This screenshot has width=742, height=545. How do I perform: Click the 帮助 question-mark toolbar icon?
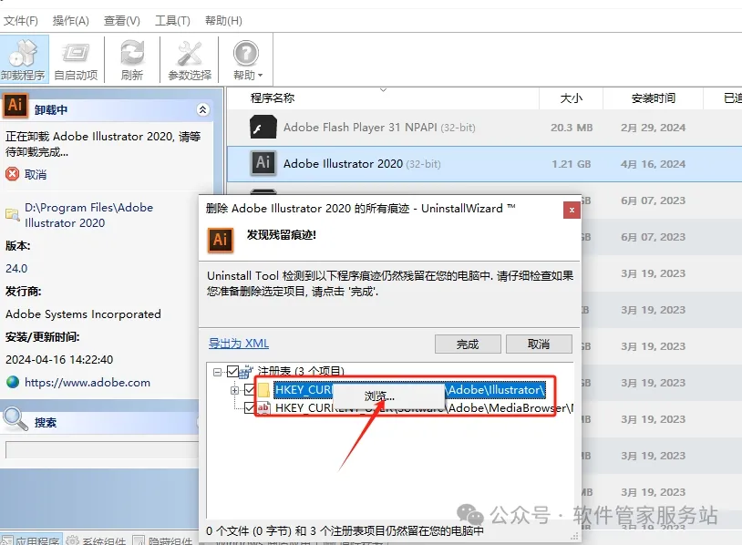coord(245,53)
